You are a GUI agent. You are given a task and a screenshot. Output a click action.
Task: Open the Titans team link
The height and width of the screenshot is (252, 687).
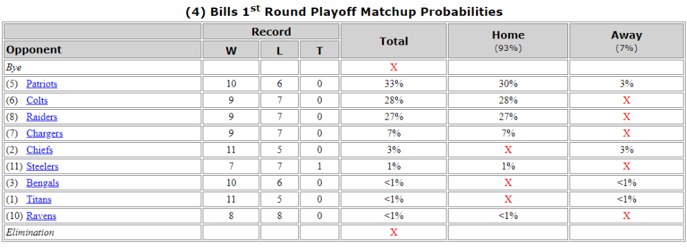click(x=38, y=199)
